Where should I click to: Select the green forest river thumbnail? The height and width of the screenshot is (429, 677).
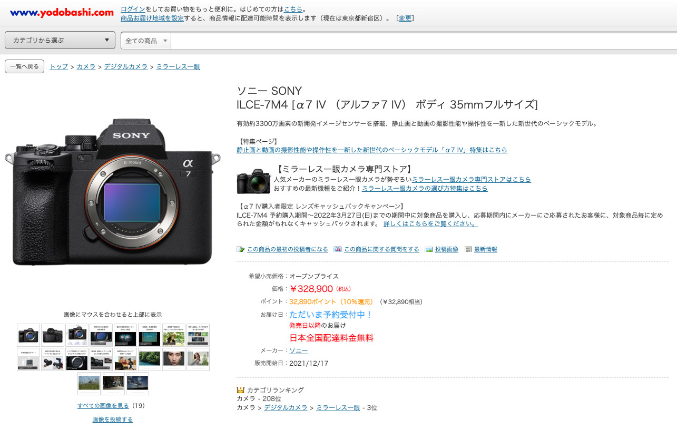pos(150,359)
